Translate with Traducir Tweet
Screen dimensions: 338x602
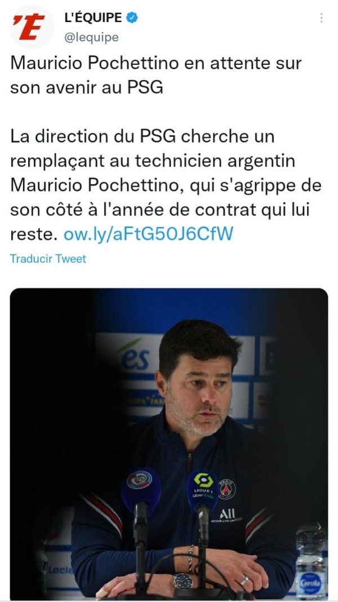coord(48,259)
